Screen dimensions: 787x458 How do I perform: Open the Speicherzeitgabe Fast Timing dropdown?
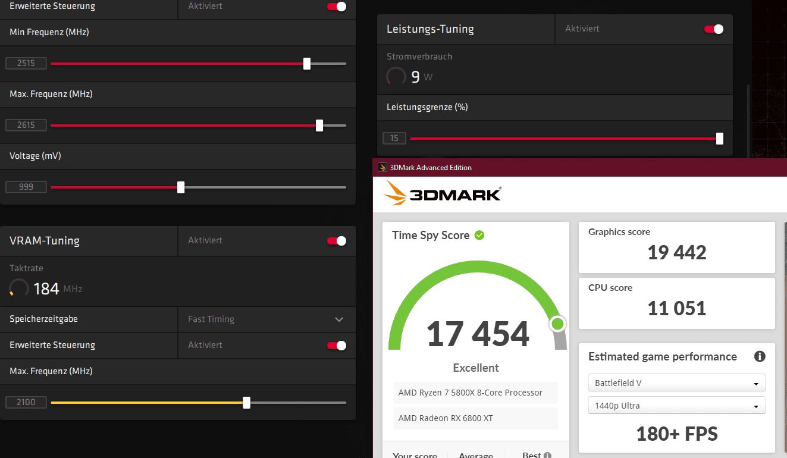[266, 319]
